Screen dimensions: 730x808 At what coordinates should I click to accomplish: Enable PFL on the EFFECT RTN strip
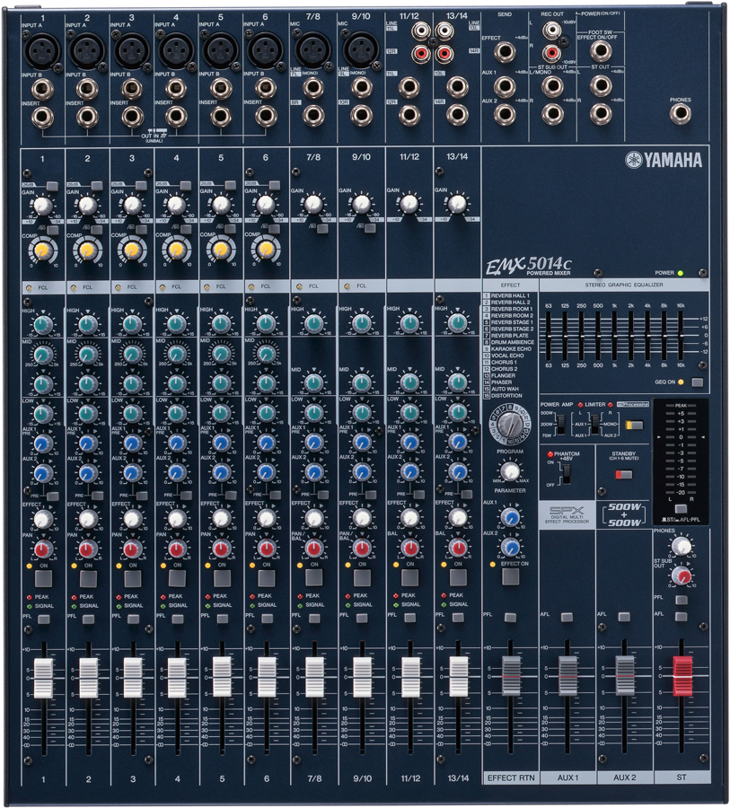[x=510, y=617]
